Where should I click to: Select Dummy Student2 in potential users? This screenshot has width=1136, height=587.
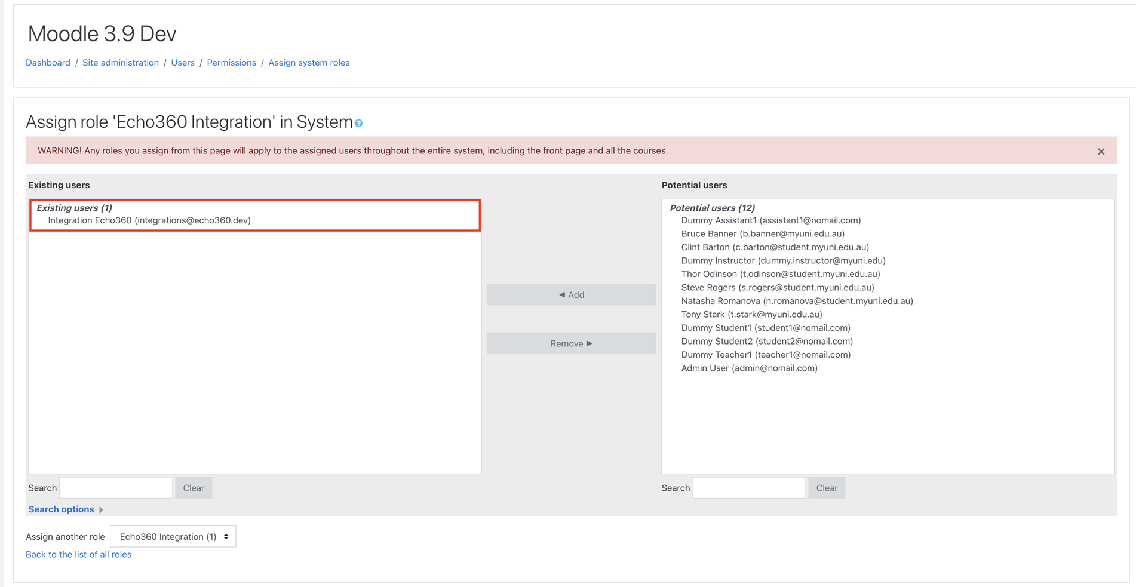(767, 341)
